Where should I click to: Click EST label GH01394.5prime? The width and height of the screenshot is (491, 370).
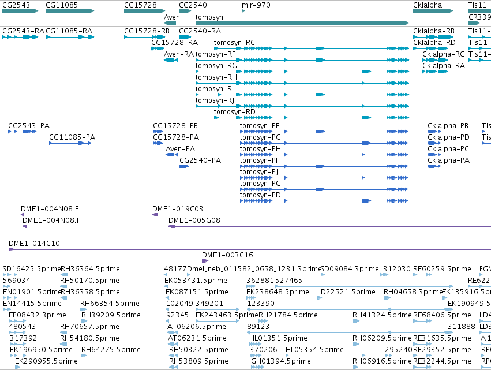[x=281, y=361]
